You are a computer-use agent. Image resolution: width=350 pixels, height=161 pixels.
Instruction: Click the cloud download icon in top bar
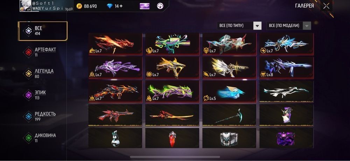160,6
